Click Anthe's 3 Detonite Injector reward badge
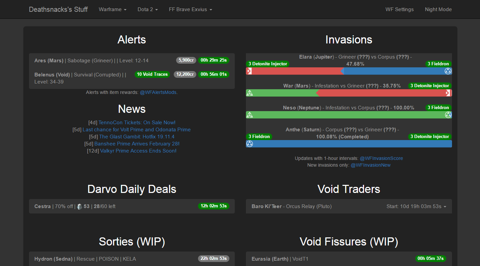Screen dimensions: 480x266 (x=430, y=137)
